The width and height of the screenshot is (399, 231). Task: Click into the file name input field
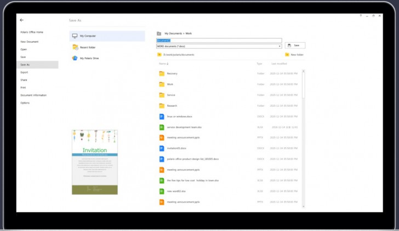(219, 41)
